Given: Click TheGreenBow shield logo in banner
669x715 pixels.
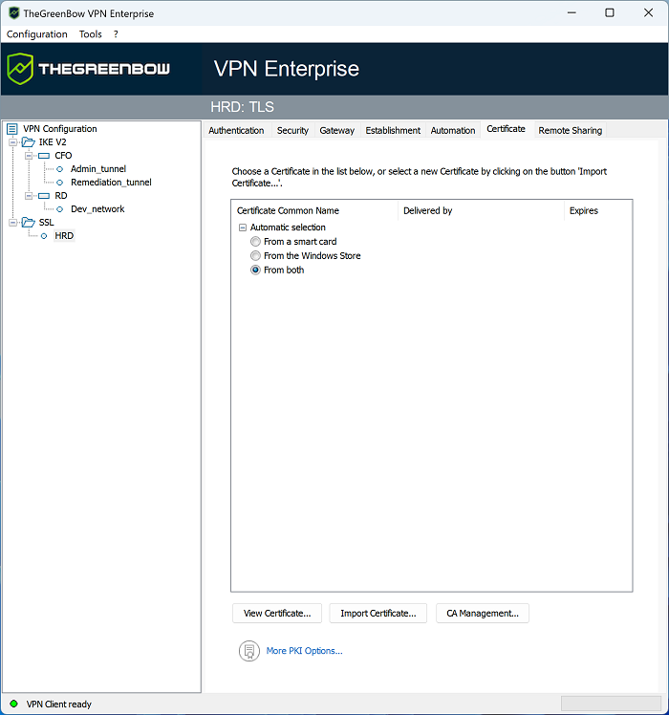Looking at the screenshot, I should tap(20, 69).
